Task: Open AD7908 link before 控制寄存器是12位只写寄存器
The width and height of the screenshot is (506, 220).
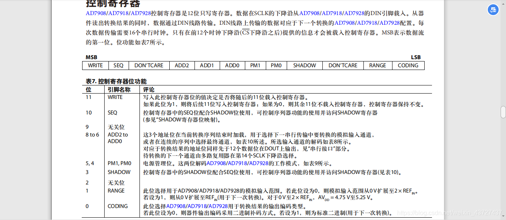Action: click(x=96, y=13)
